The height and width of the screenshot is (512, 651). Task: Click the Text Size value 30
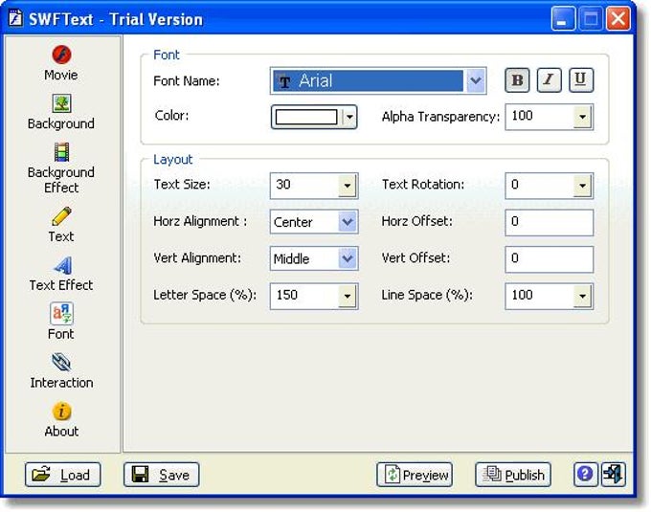pyautogui.click(x=283, y=185)
